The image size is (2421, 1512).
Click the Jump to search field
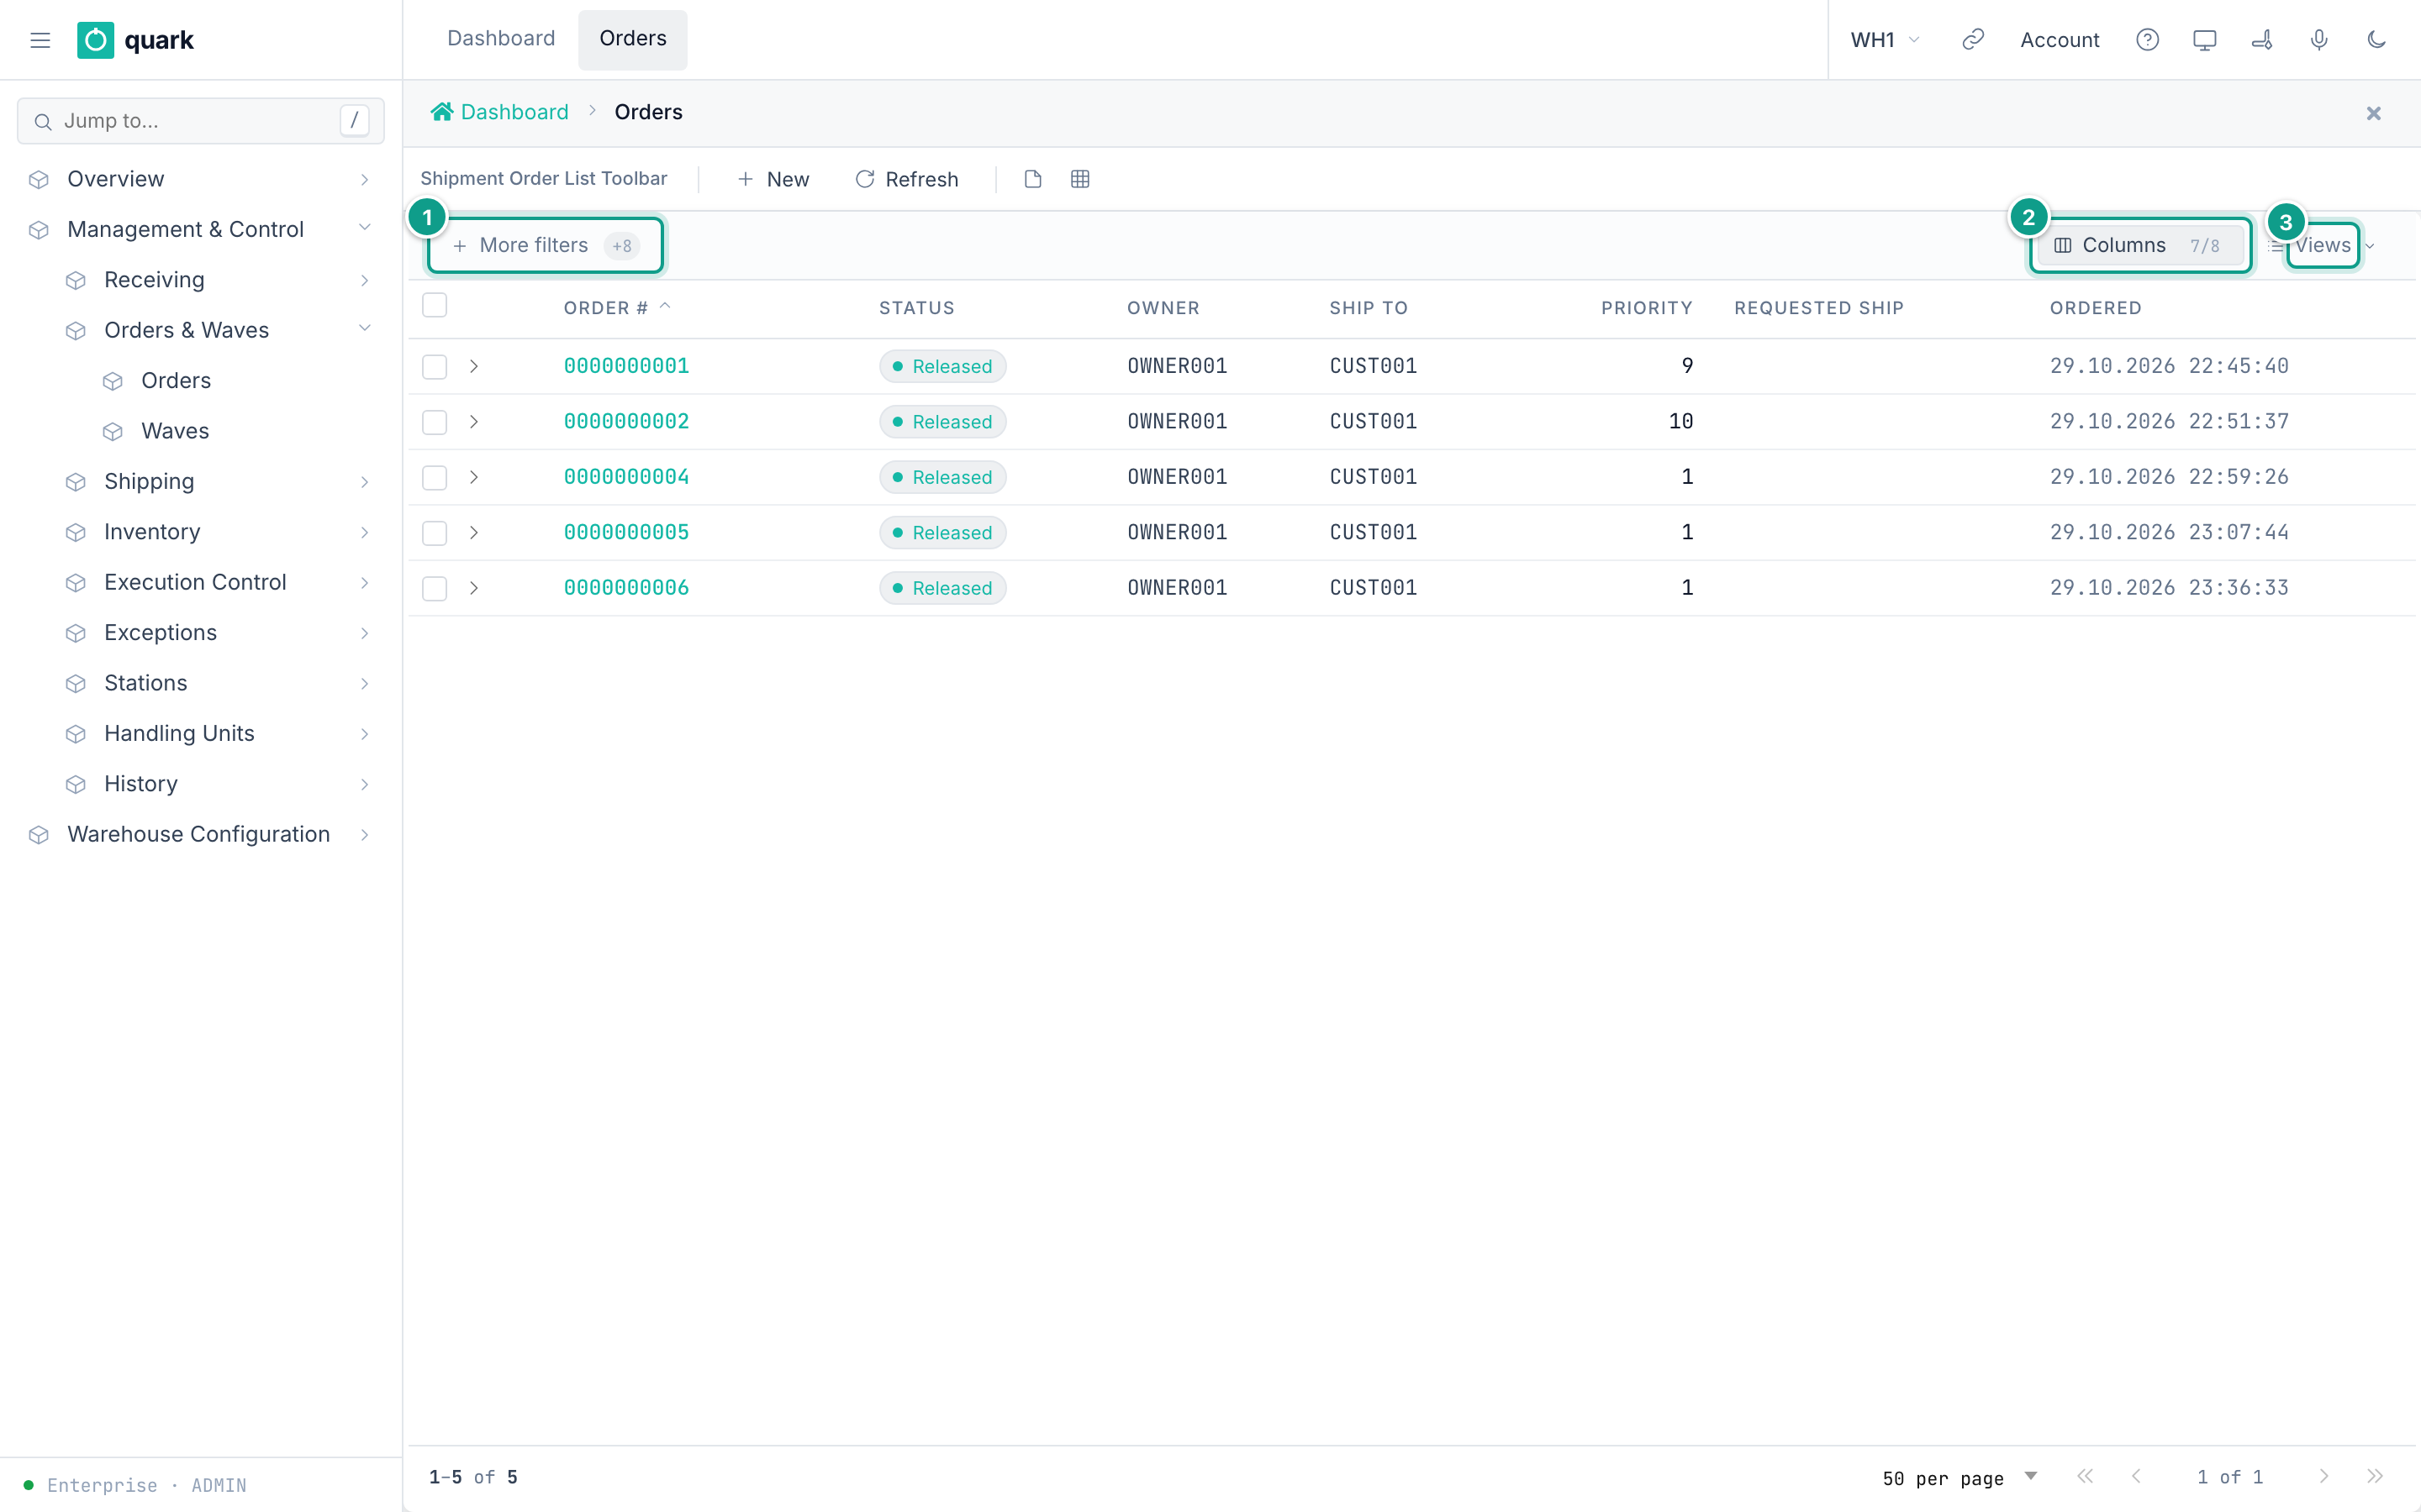click(x=201, y=121)
